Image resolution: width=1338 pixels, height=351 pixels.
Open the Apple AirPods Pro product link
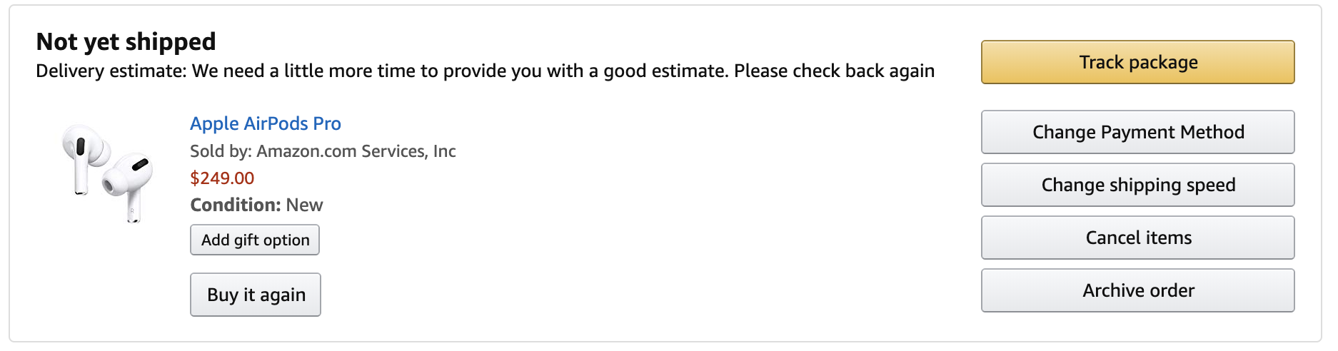click(x=265, y=123)
